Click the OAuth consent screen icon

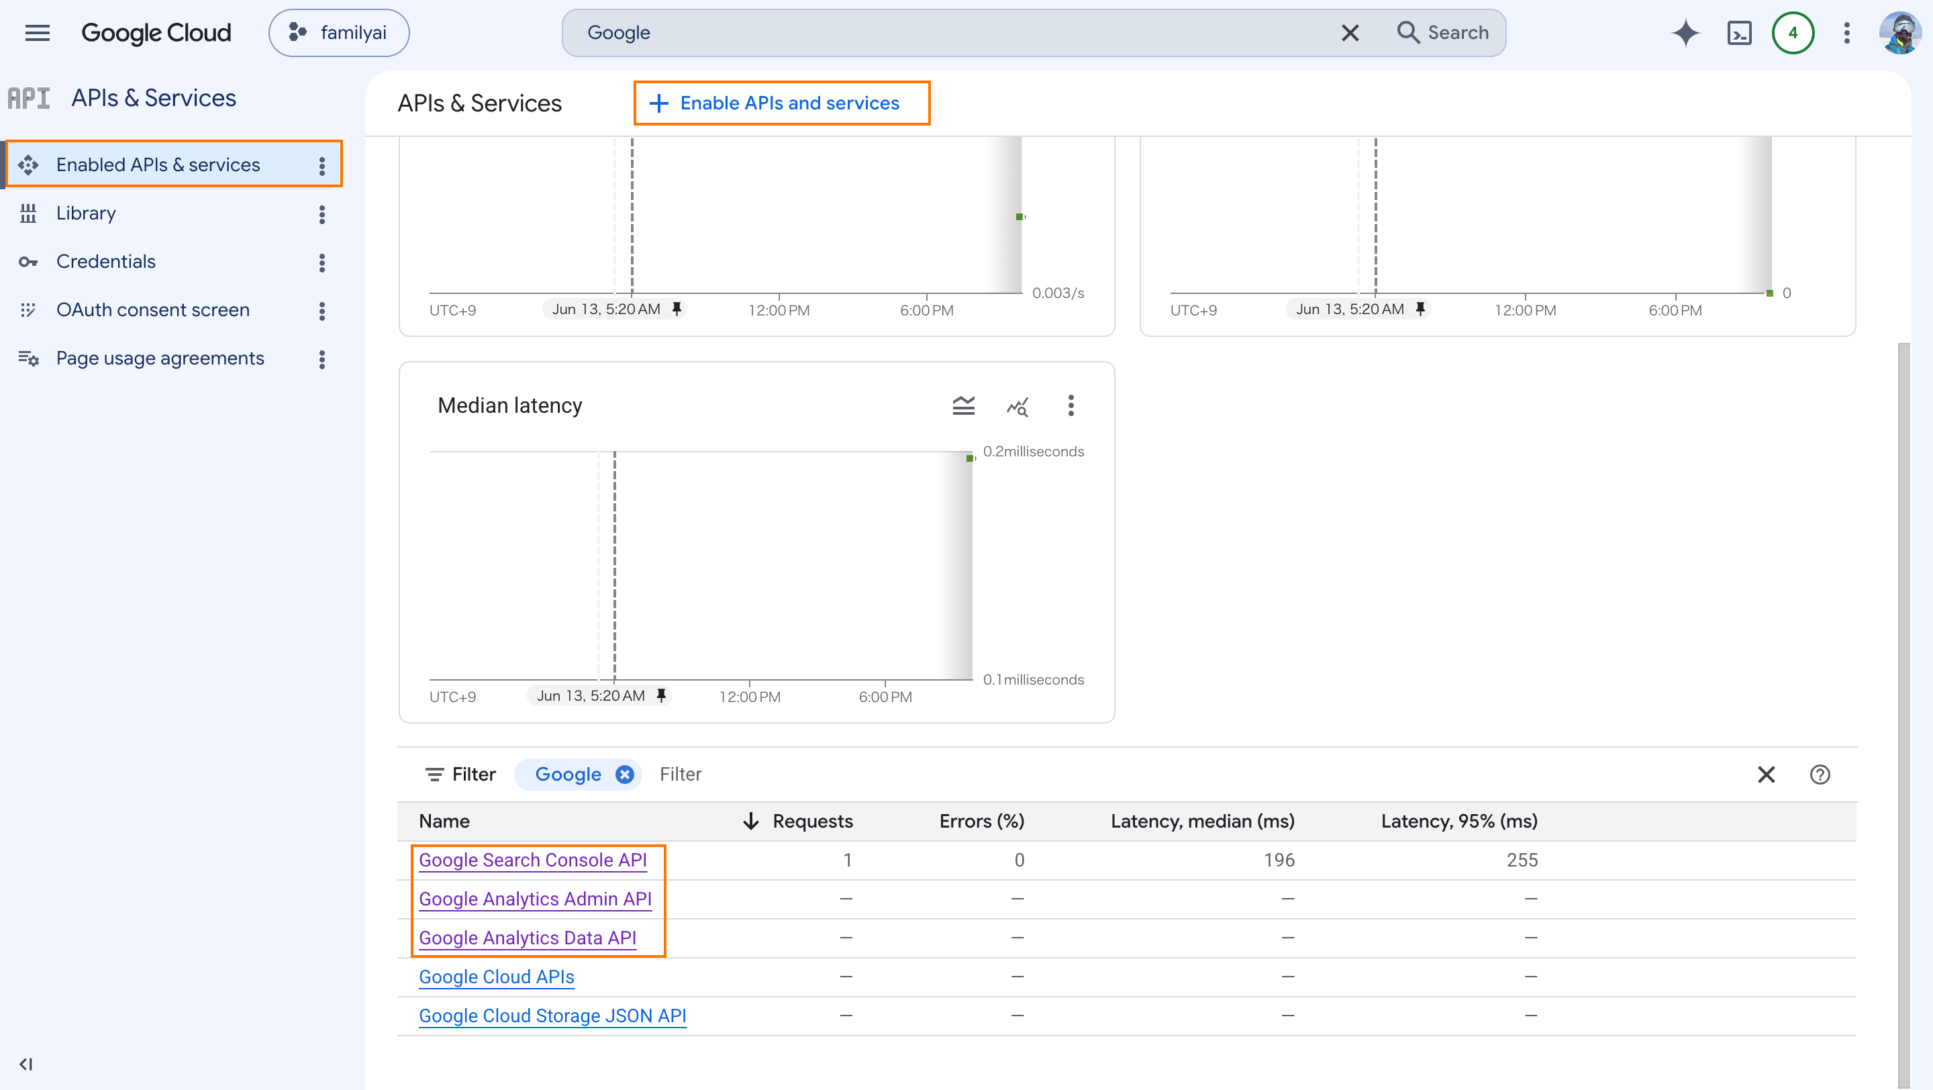click(28, 311)
